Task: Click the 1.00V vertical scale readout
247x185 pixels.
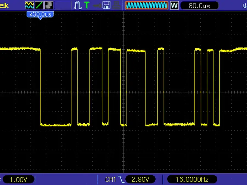Action: (18, 180)
